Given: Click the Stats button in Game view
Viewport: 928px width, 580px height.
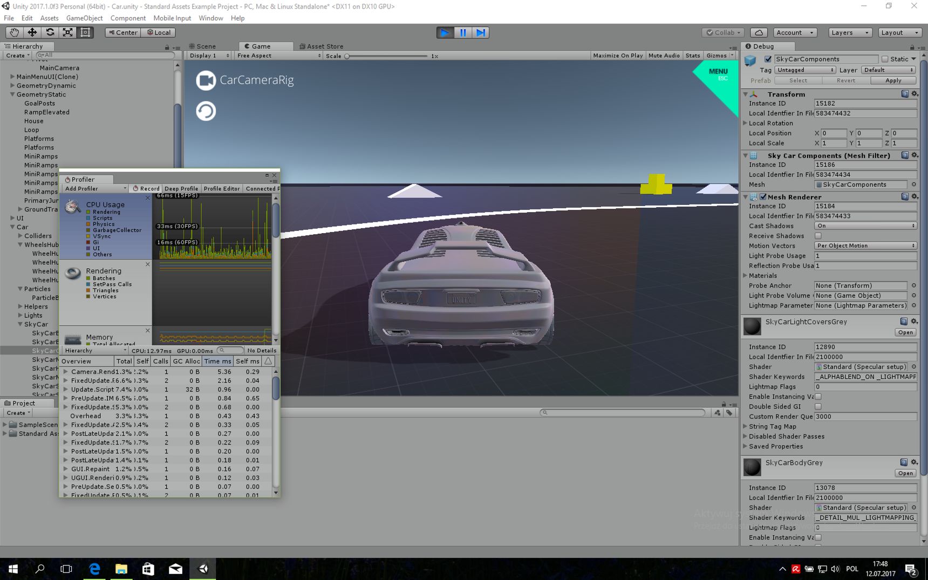Looking at the screenshot, I should (x=692, y=56).
